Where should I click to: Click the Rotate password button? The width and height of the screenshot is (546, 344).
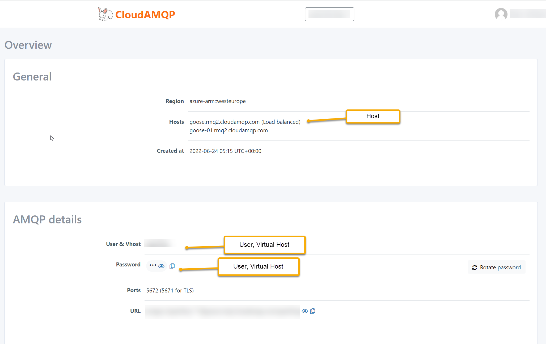(496, 267)
